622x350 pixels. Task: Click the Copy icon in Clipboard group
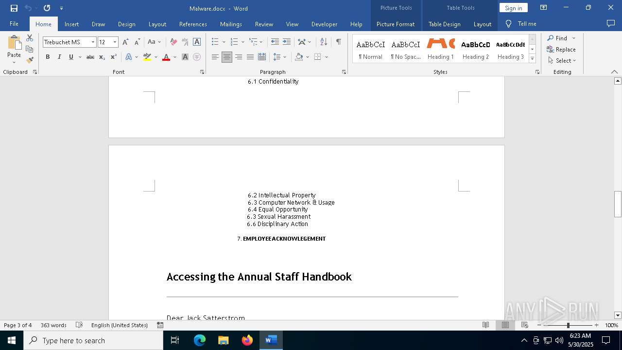coord(30,49)
